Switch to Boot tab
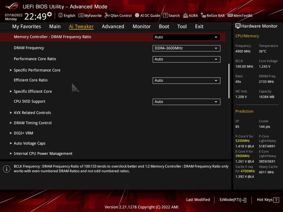283x212 pixels. (x=164, y=26)
